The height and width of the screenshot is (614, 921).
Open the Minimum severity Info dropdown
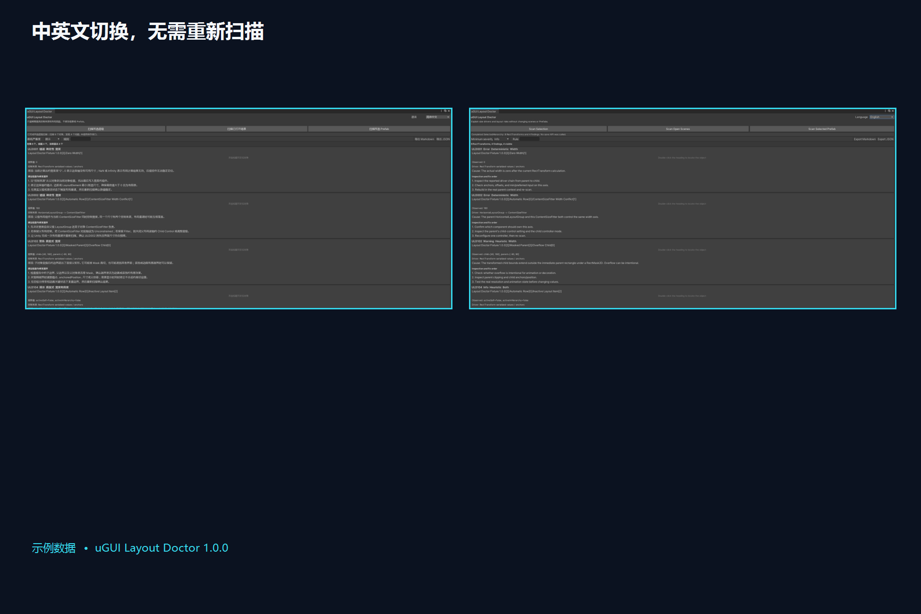coord(502,139)
